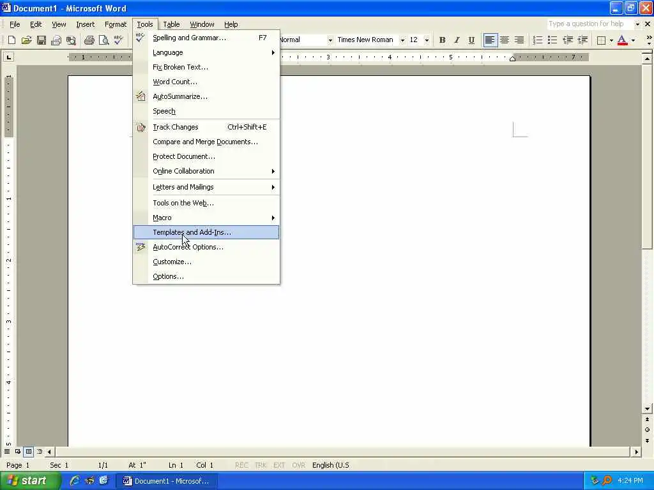Image resolution: width=654 pixels, height=490 pixels.
Task: Open the Options menu item
Action: coord(206,277)
